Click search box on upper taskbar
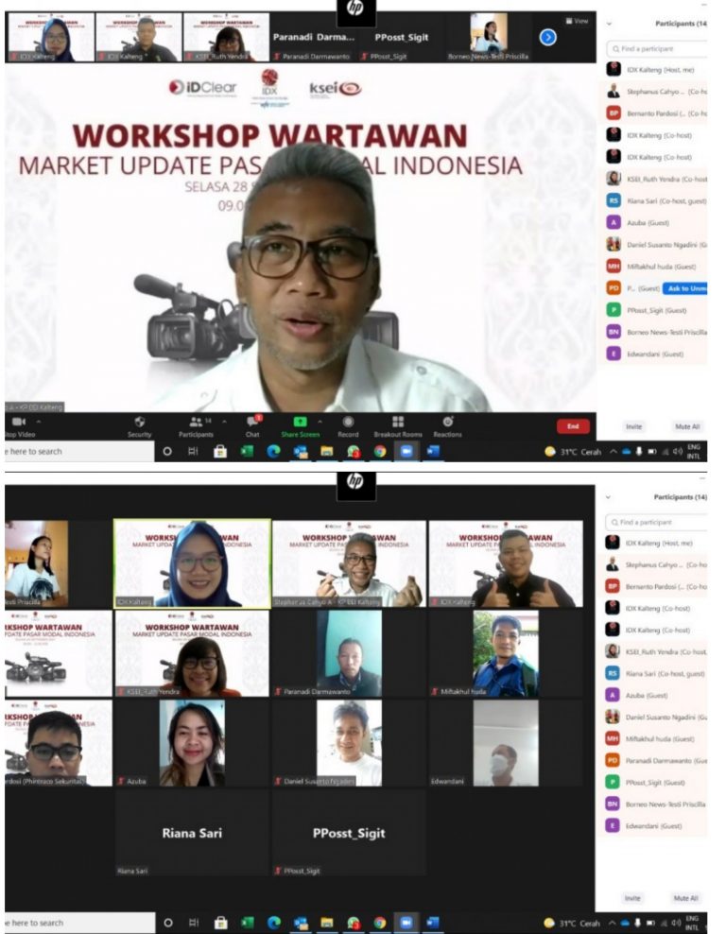Viewport: 726px width, 934px height. 79,452
